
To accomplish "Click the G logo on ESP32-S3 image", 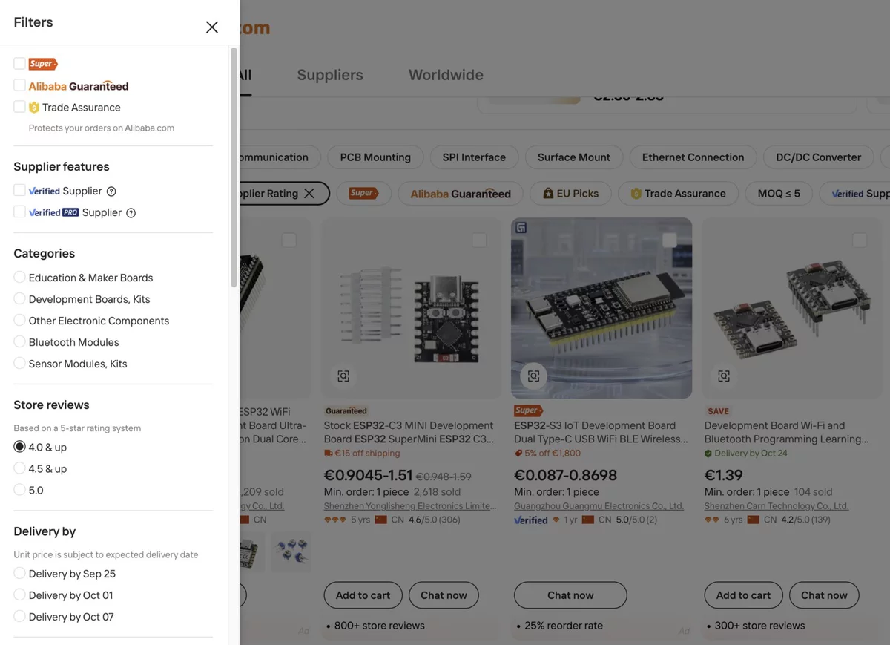I will [x=521, y=227].
